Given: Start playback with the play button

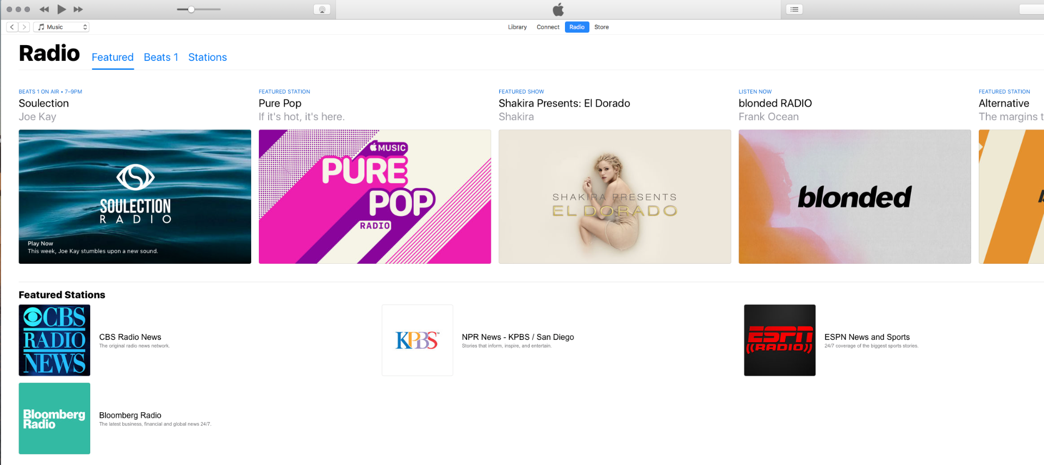Looking at the screenshot, I should [61, 9].
